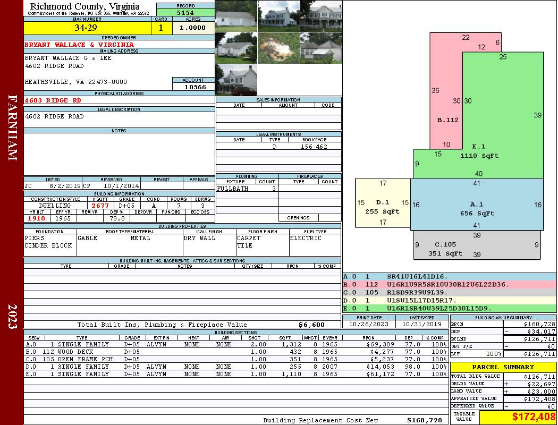
Task: Click the Richmond County, Virginia title
Action: tap(84, 6)
